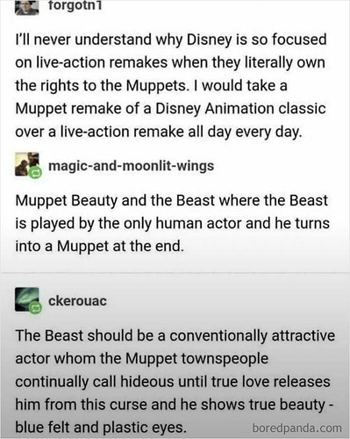Viewport: 350px width, 439px height.
Task: Click the forgotn1 username link
Action: point(75,5)
